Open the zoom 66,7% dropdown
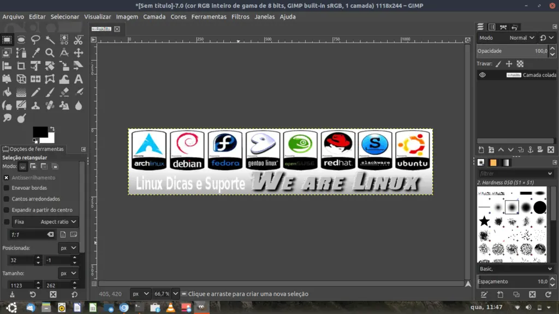 (175, 294)
